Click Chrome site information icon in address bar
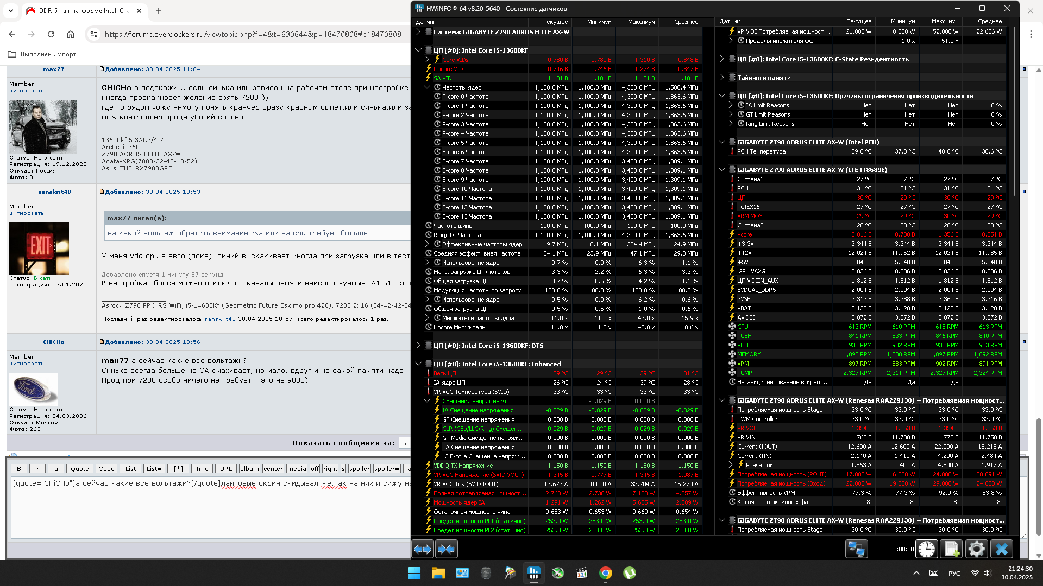 (94, 34)
